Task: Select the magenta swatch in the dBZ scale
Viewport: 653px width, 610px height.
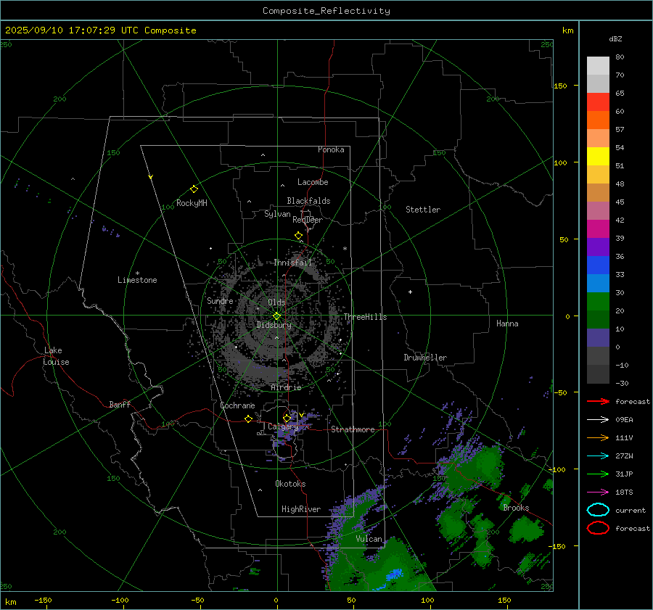Action: (598, 229)
